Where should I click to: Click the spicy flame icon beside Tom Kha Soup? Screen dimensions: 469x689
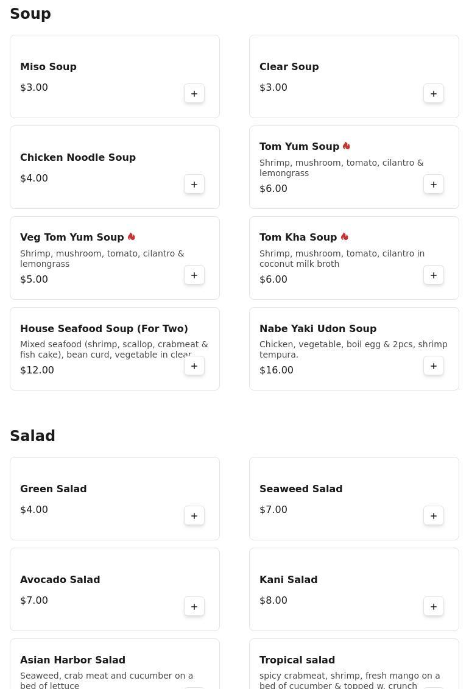345,237
